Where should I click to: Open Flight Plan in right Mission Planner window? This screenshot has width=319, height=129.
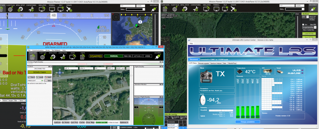(175, 8)
